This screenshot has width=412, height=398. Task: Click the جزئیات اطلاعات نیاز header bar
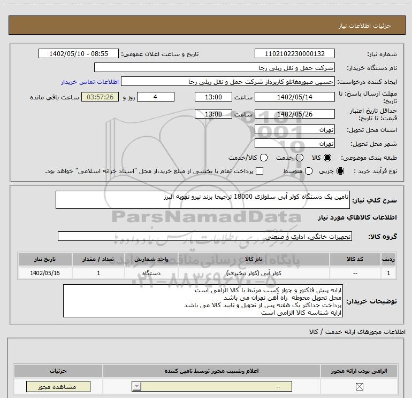(207, 26)
